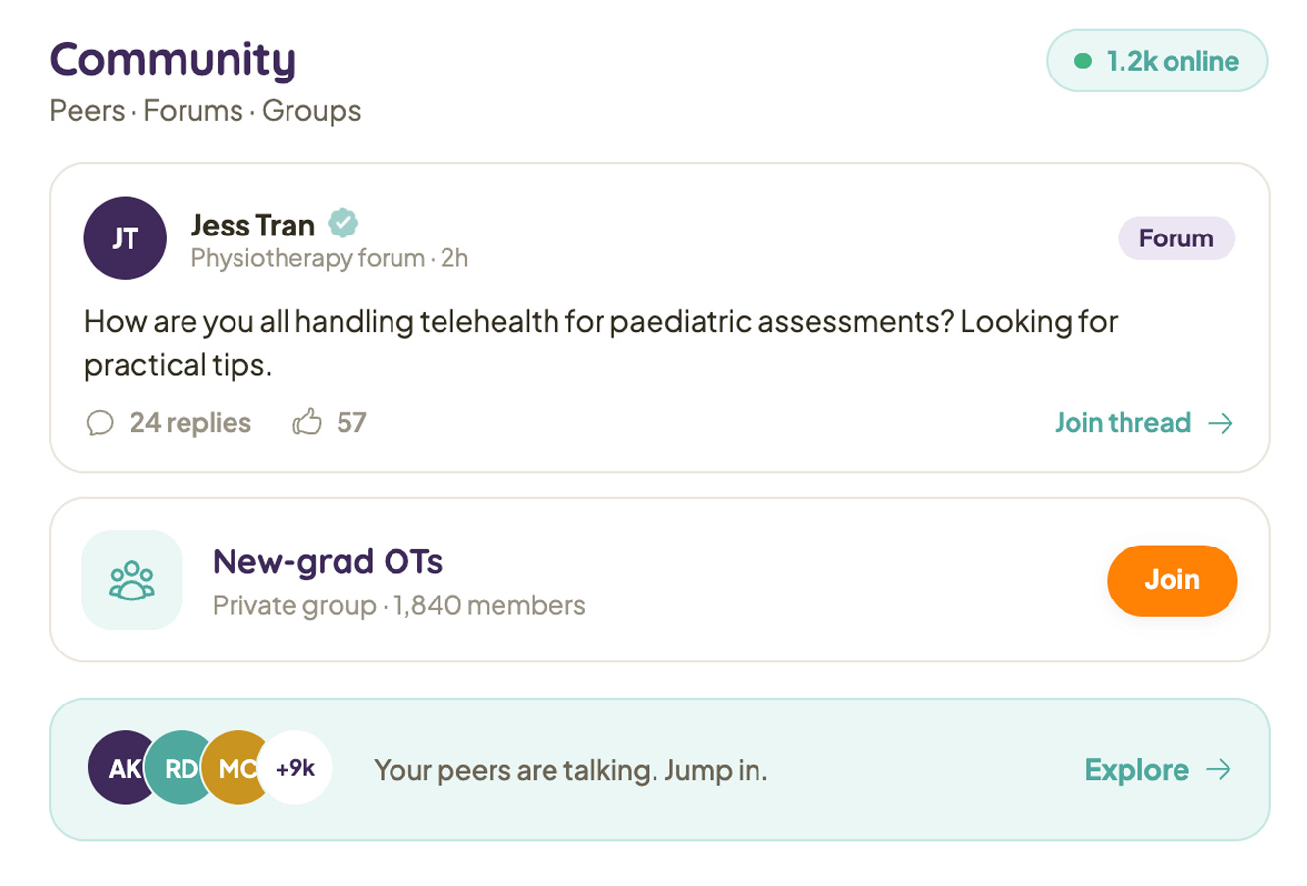Like the post with the thumbs-up icon
1307x886 pixels.
coord(307,422)
